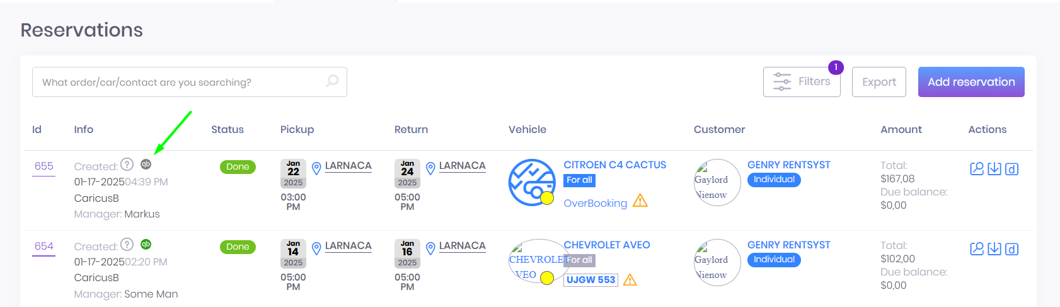The image size is (1060, 307).
Task: Click the "d" document icon for reservation 654
Action: (1011, 249)
